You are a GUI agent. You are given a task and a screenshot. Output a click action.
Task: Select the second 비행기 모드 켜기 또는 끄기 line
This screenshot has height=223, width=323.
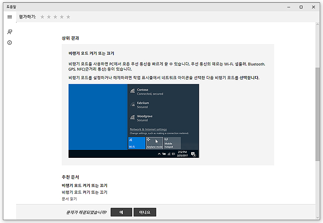point(84,192)
